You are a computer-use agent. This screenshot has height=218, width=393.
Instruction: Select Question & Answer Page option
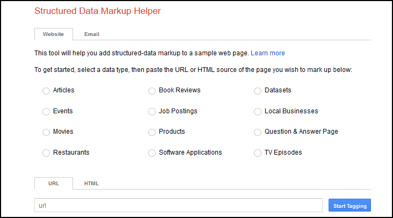[258, 132]
